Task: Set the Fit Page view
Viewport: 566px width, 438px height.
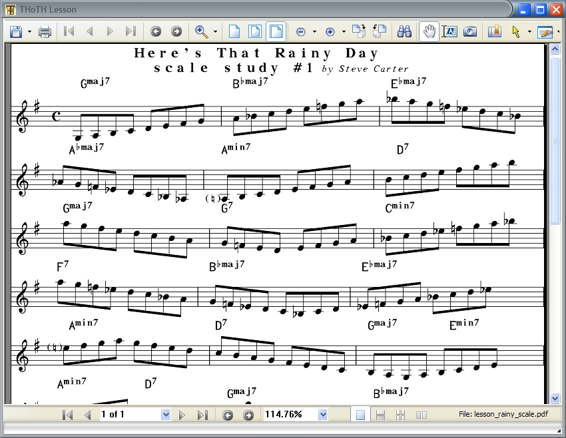Action: coord(255,32)
